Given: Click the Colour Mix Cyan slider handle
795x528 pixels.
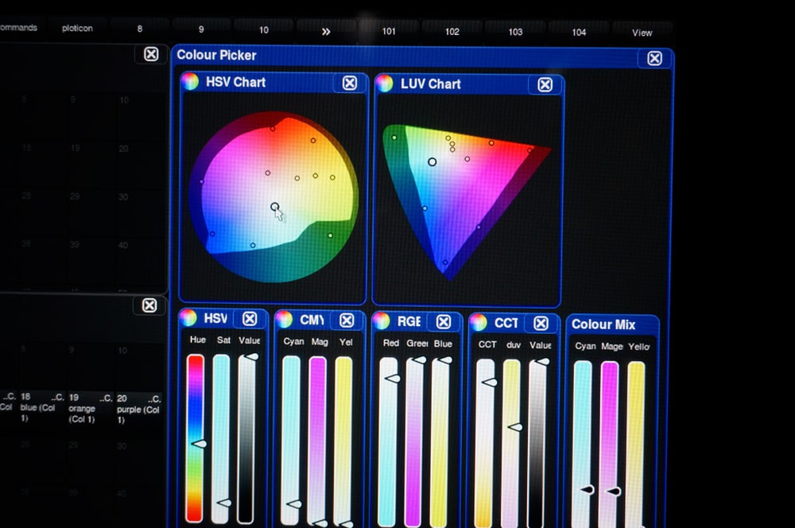Looking at the screenshot, I should [x=587, y=490].
